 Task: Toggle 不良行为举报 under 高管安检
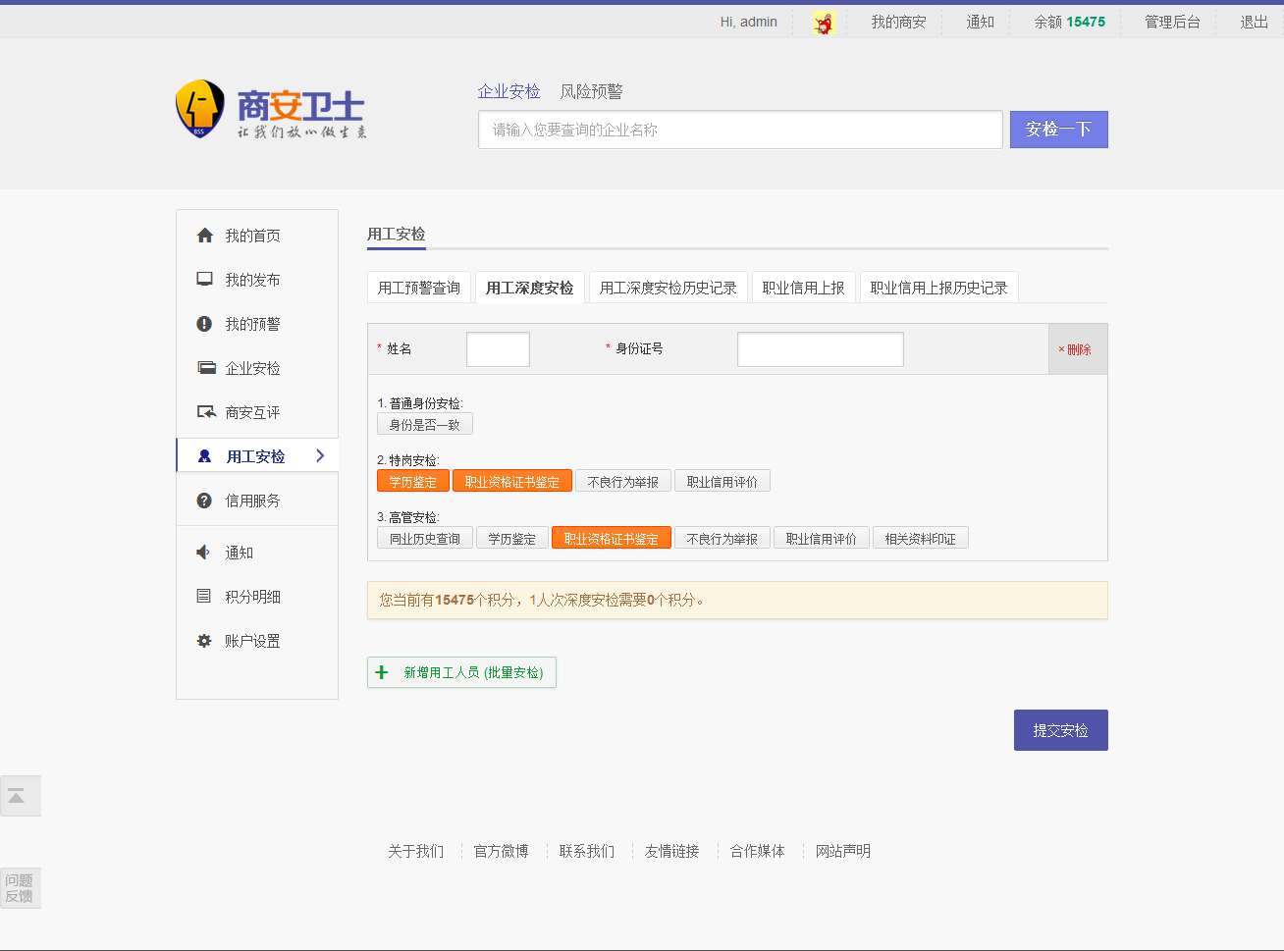click(722, 538)
